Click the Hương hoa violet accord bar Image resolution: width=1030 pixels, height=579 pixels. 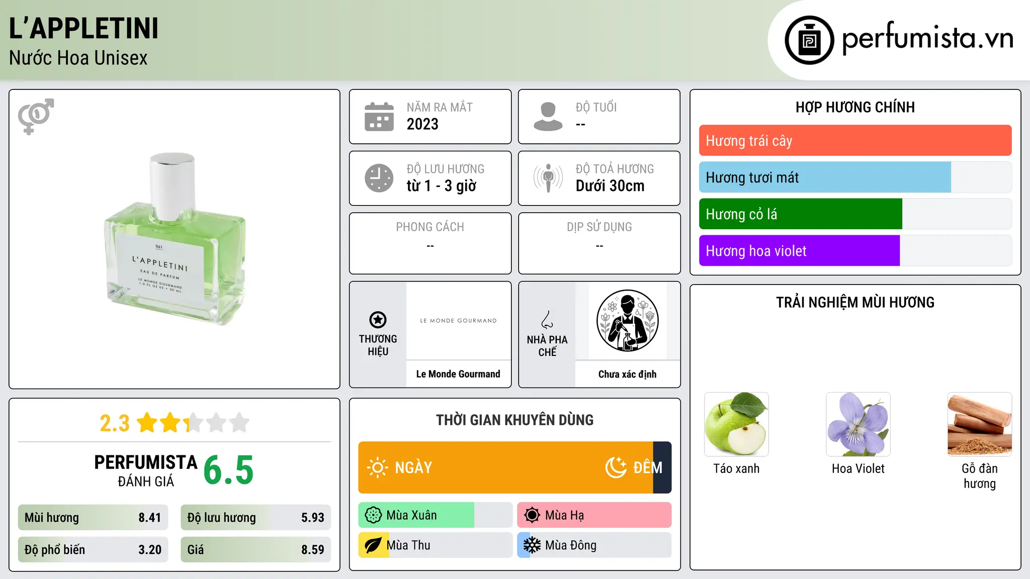[855, 251]
